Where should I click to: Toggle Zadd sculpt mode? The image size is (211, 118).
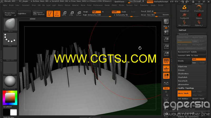pyautogui.click(x=116, y=12)
